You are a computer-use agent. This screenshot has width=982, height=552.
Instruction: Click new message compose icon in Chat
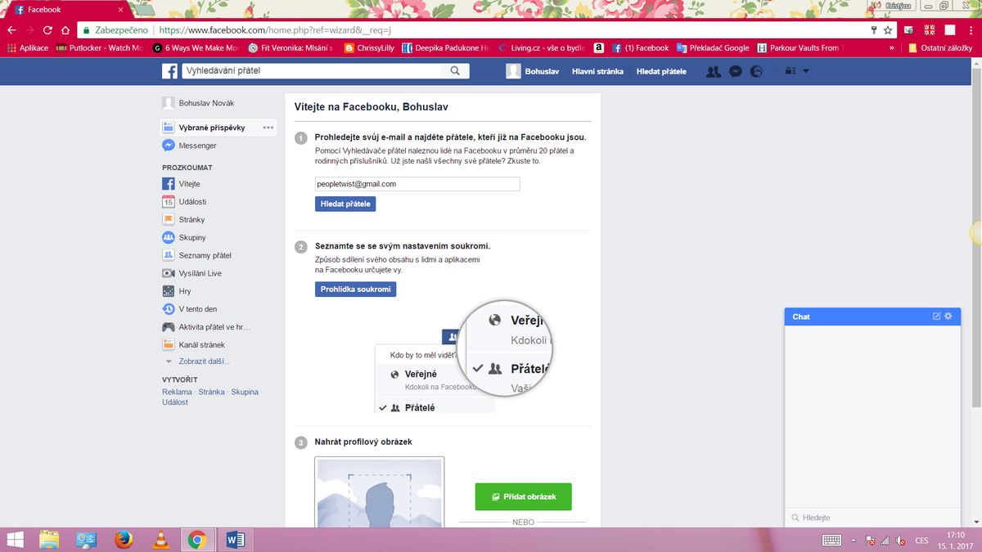(x=937, y=316)
